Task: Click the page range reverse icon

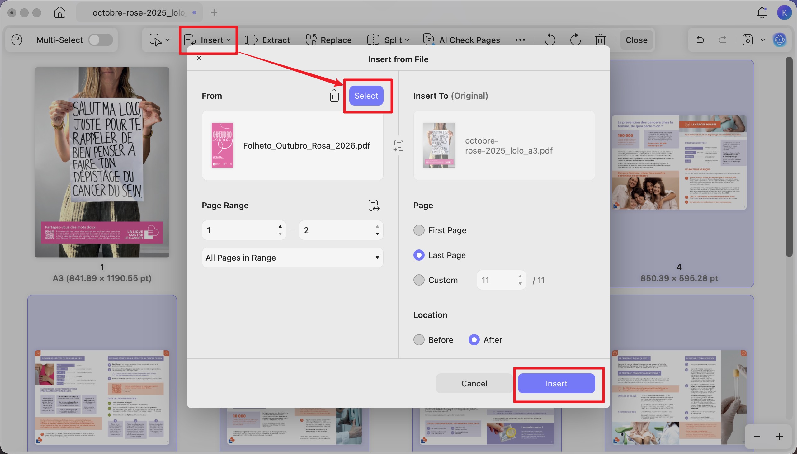Action: pos(374,206)
